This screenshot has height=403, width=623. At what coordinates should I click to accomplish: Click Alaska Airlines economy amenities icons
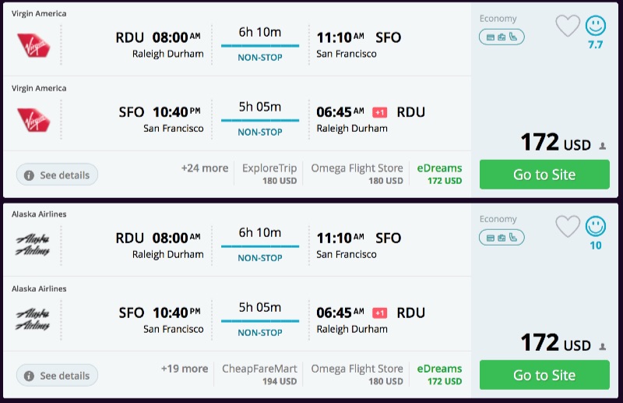502,237
